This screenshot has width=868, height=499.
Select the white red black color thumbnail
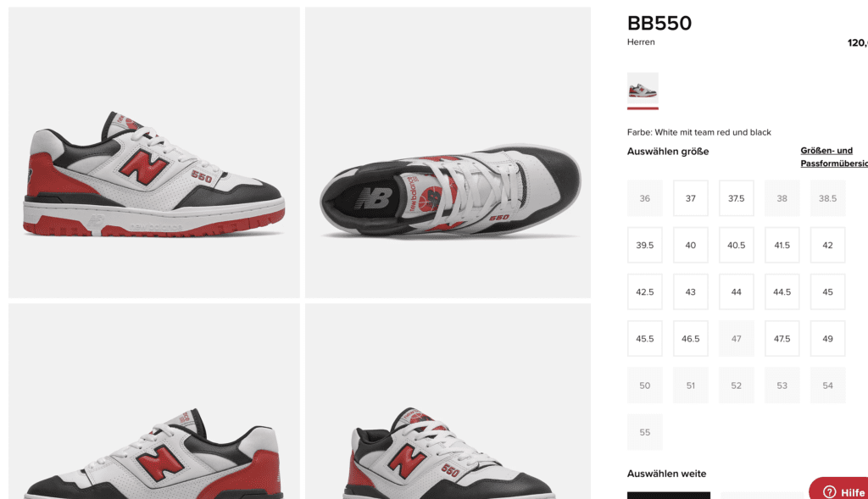pyautogui.click(x=643, y=90)
